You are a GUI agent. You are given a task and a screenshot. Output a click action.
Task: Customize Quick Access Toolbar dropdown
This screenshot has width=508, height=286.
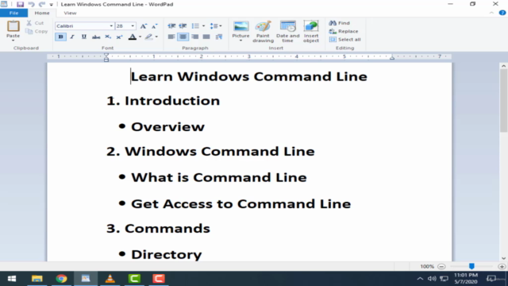tap(51, 5)
